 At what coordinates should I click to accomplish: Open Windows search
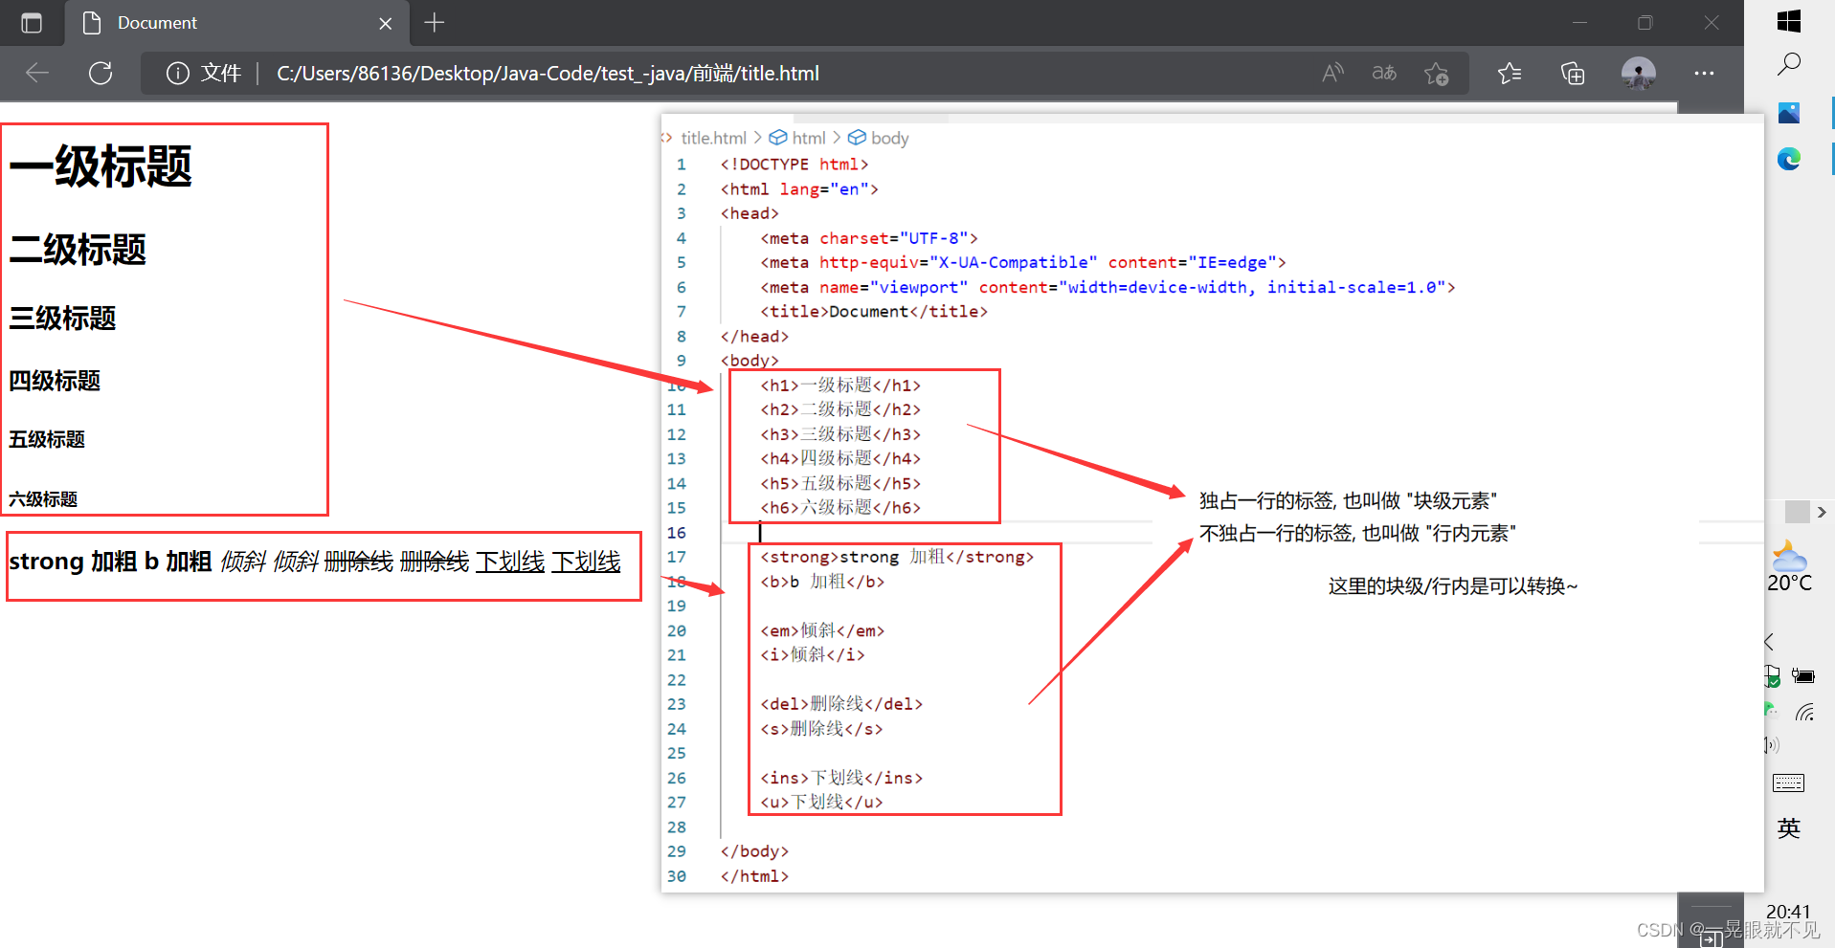click(1788, 65)
